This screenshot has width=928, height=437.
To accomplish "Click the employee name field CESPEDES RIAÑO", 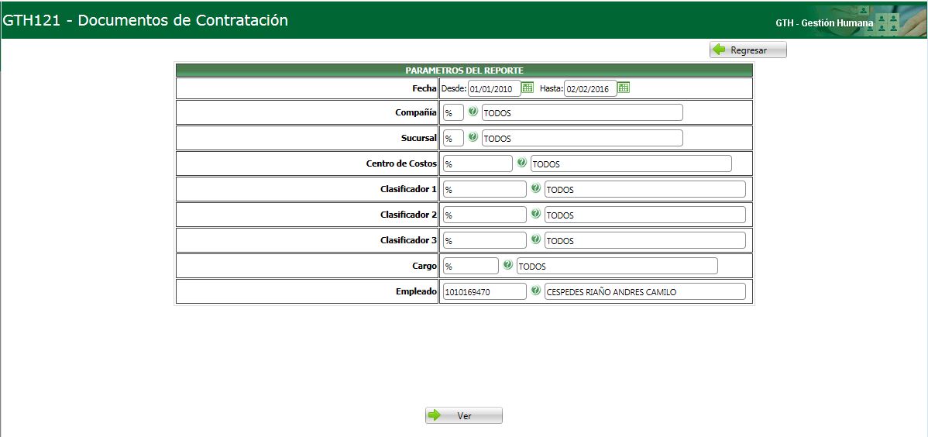I will pos(645,291).
